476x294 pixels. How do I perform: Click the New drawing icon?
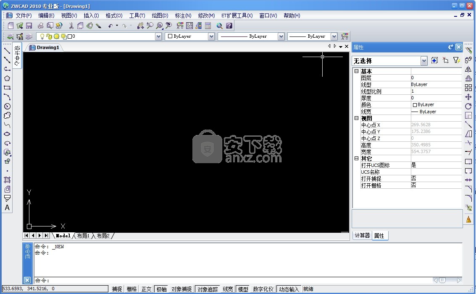[x=11, y=26]
